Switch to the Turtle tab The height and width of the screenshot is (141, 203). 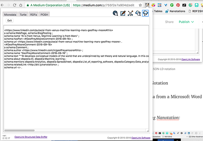coord(23,15)
